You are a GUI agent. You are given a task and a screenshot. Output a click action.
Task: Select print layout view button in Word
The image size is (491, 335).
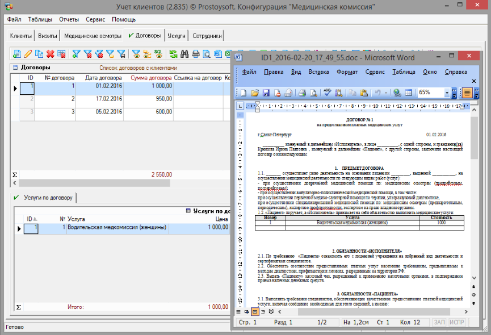pyautogui.click(x=255, y=312)
